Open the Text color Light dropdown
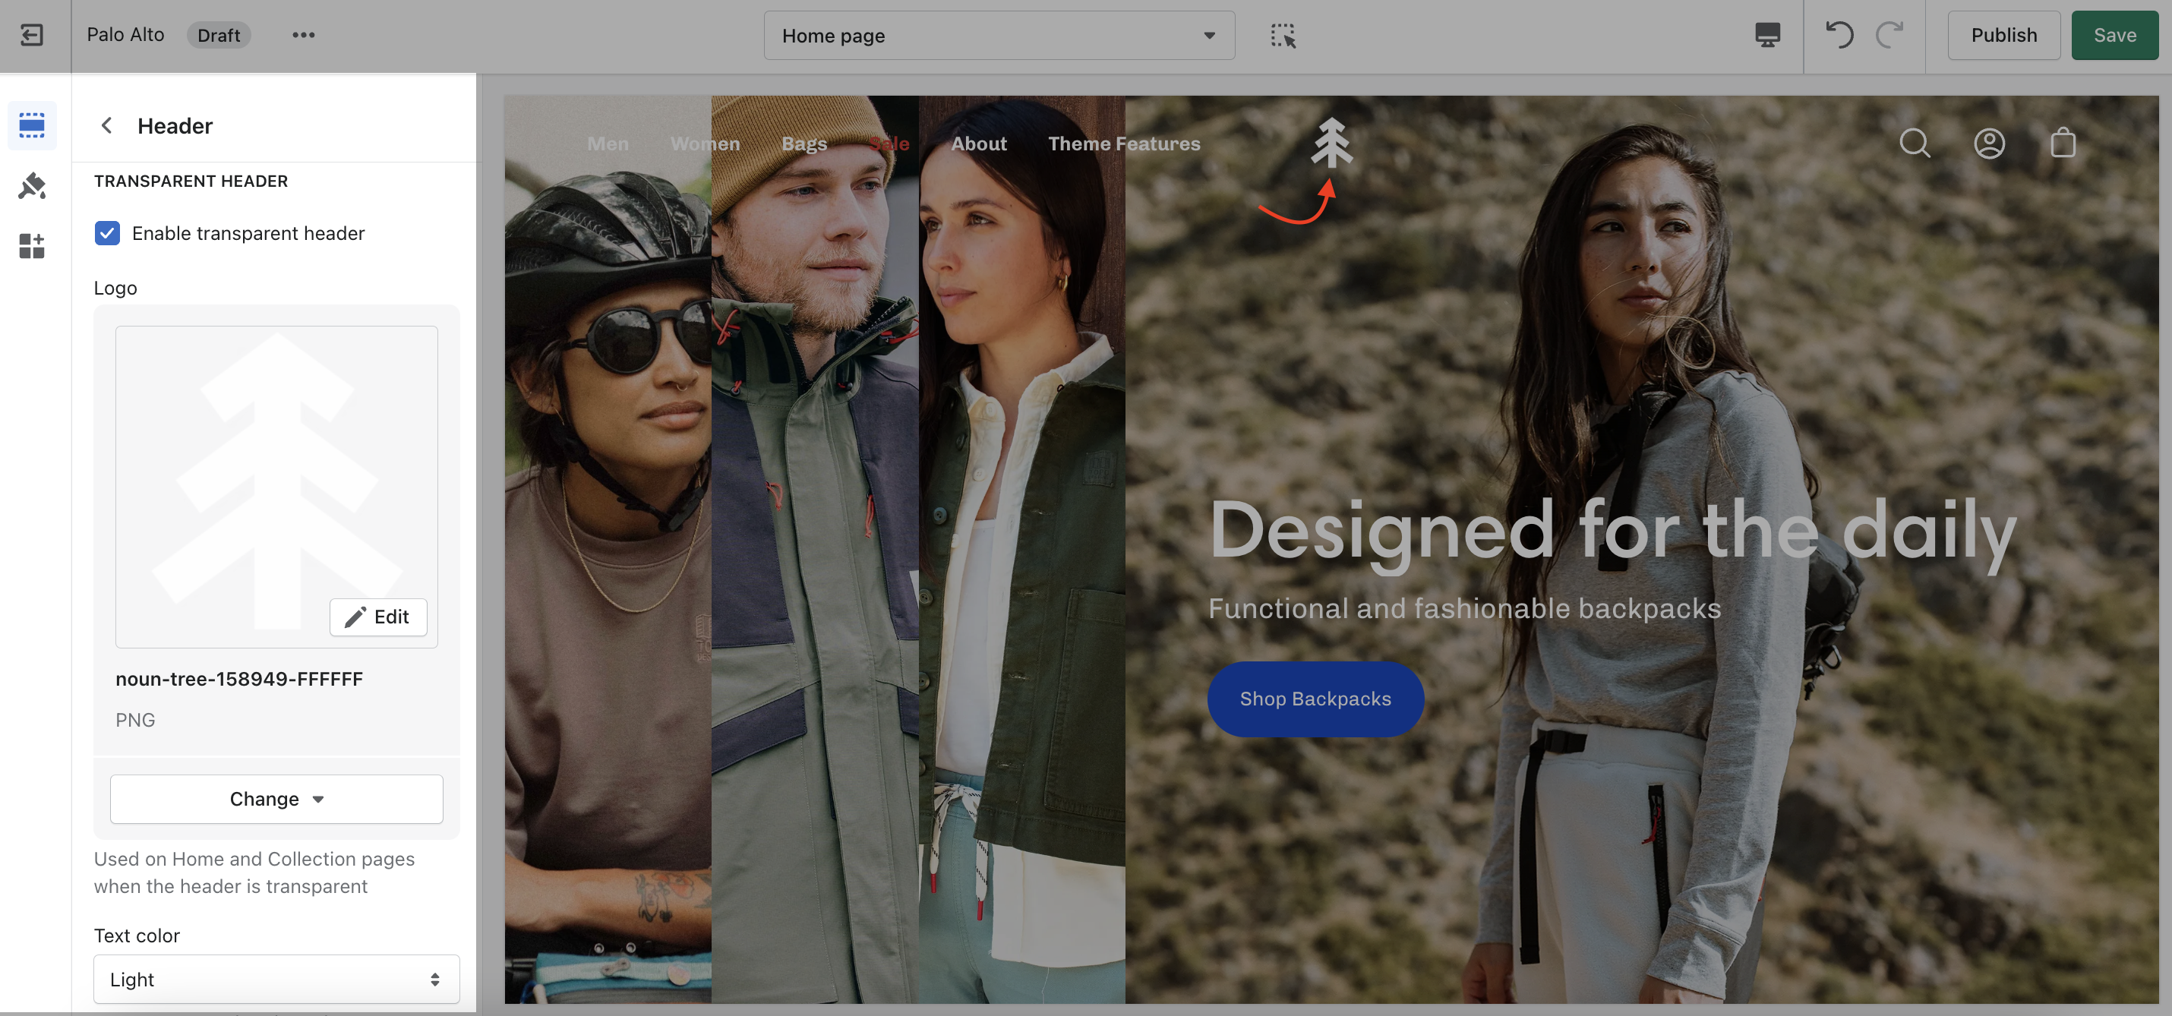The width and height of the screenshot is (2172, 1016). [276, 979]
